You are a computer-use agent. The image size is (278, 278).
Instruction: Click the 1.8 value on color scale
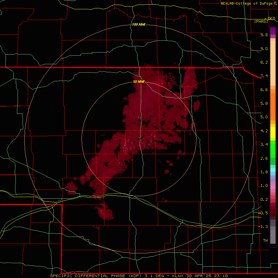pyautogui.click(x=264, y=172)
